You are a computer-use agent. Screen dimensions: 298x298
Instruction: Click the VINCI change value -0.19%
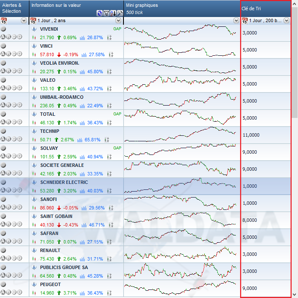71,55
